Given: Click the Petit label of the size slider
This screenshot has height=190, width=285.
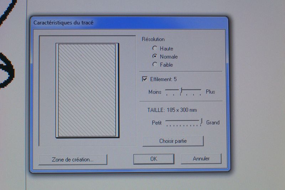Looking at the screenshot, I should coord(157,122).
